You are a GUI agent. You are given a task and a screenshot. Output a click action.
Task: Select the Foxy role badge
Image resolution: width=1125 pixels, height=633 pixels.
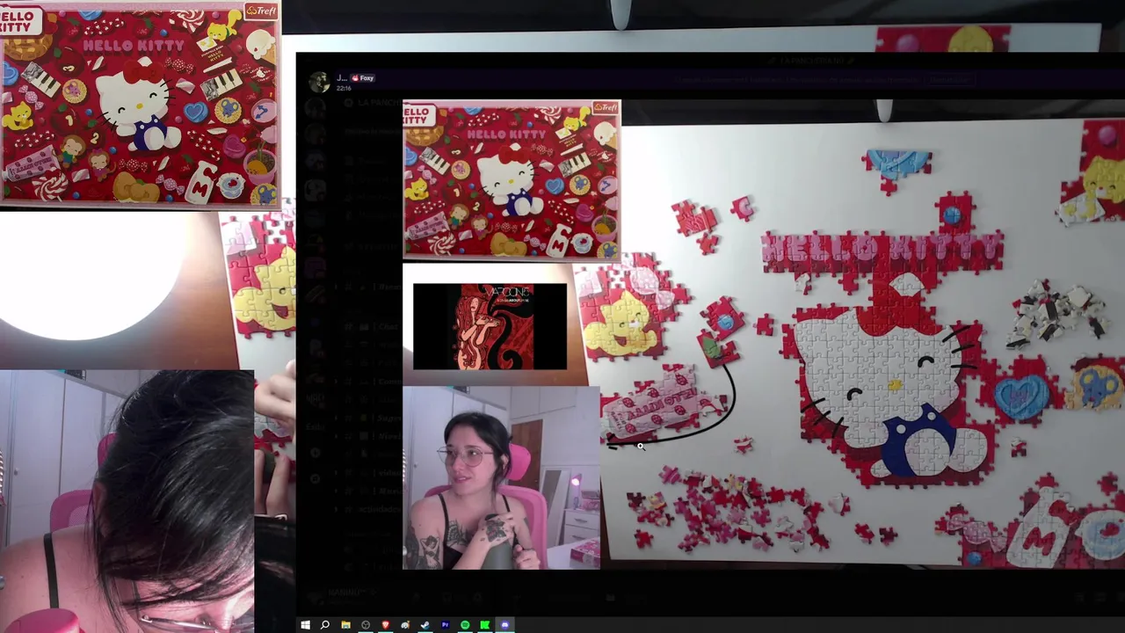tap(363, 78)
